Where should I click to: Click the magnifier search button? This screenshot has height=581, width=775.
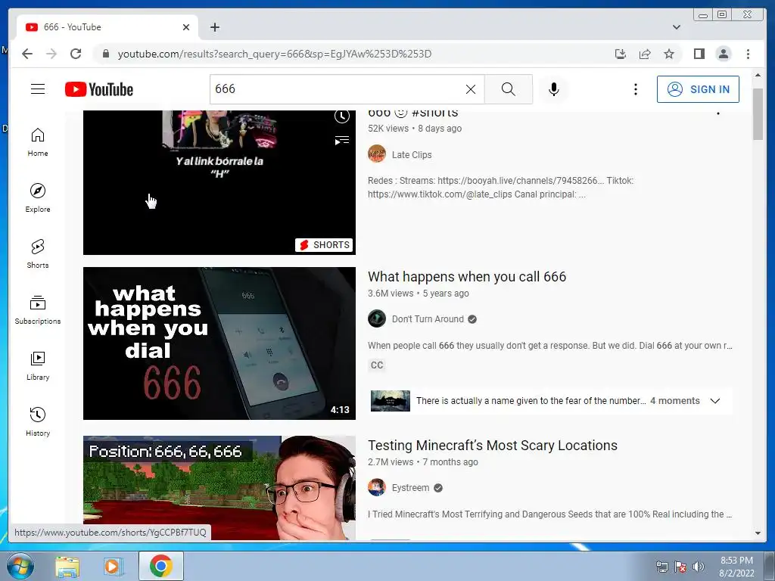[508, 89]
